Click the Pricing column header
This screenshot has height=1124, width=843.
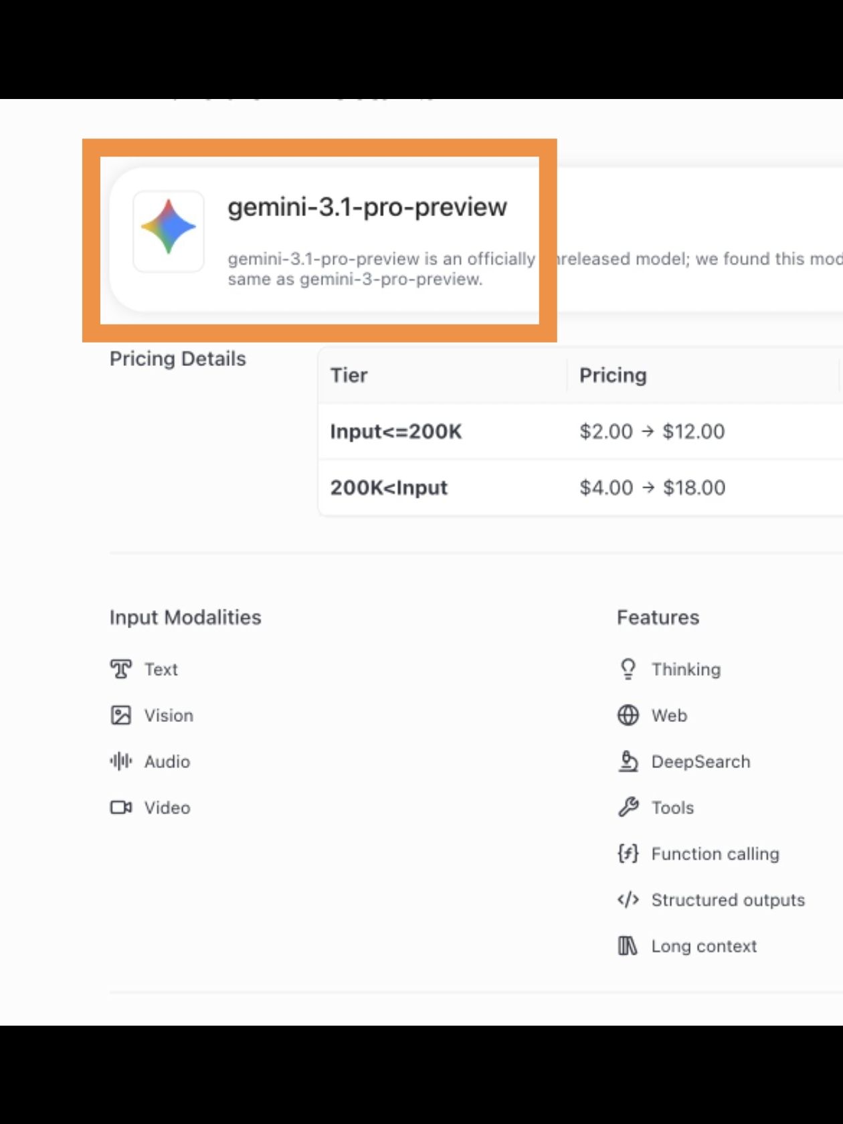click(x=613, y=375)
